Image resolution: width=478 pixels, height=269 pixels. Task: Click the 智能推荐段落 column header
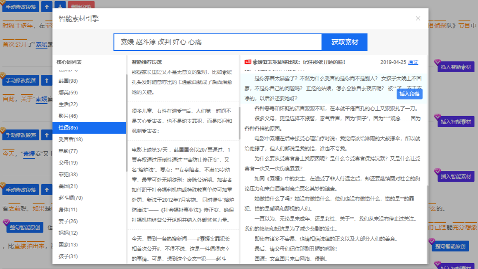tap(147, 62)
